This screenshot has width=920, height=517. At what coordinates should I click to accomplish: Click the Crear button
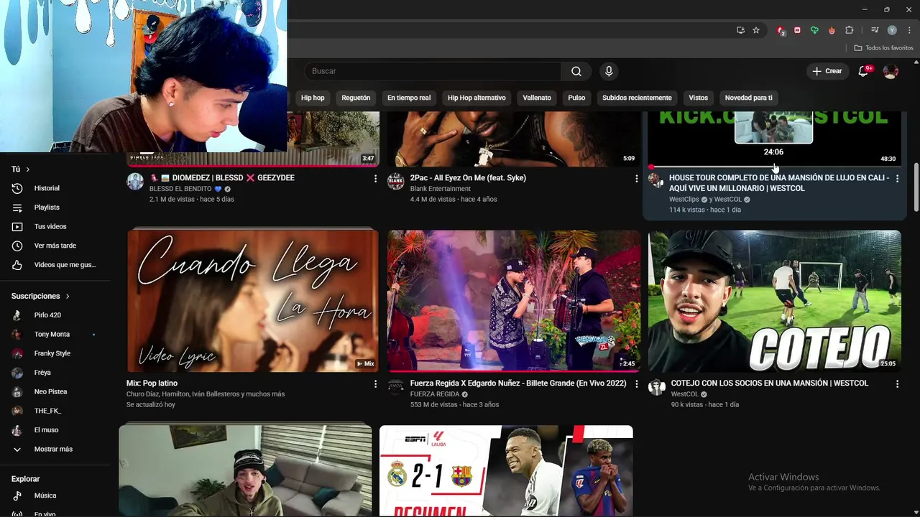827,71
